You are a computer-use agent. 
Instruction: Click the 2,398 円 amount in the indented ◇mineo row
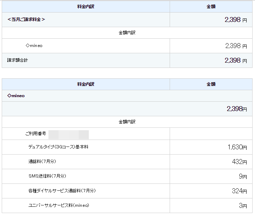point(236,46)
